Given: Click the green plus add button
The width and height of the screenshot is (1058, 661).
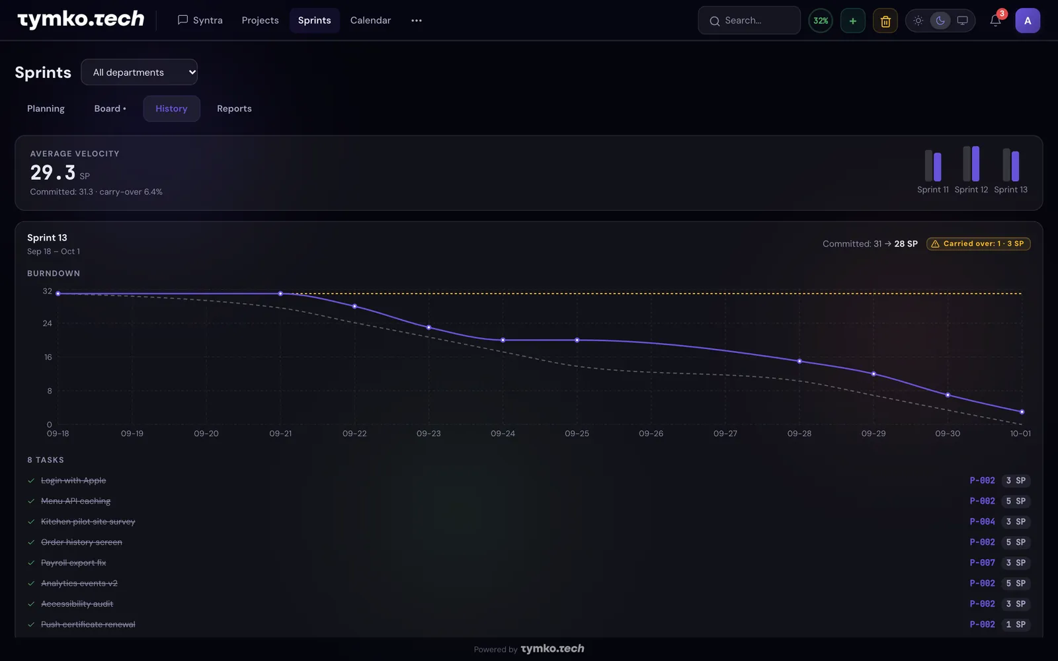Looking at the screenshot, I should tap(852, 21).
